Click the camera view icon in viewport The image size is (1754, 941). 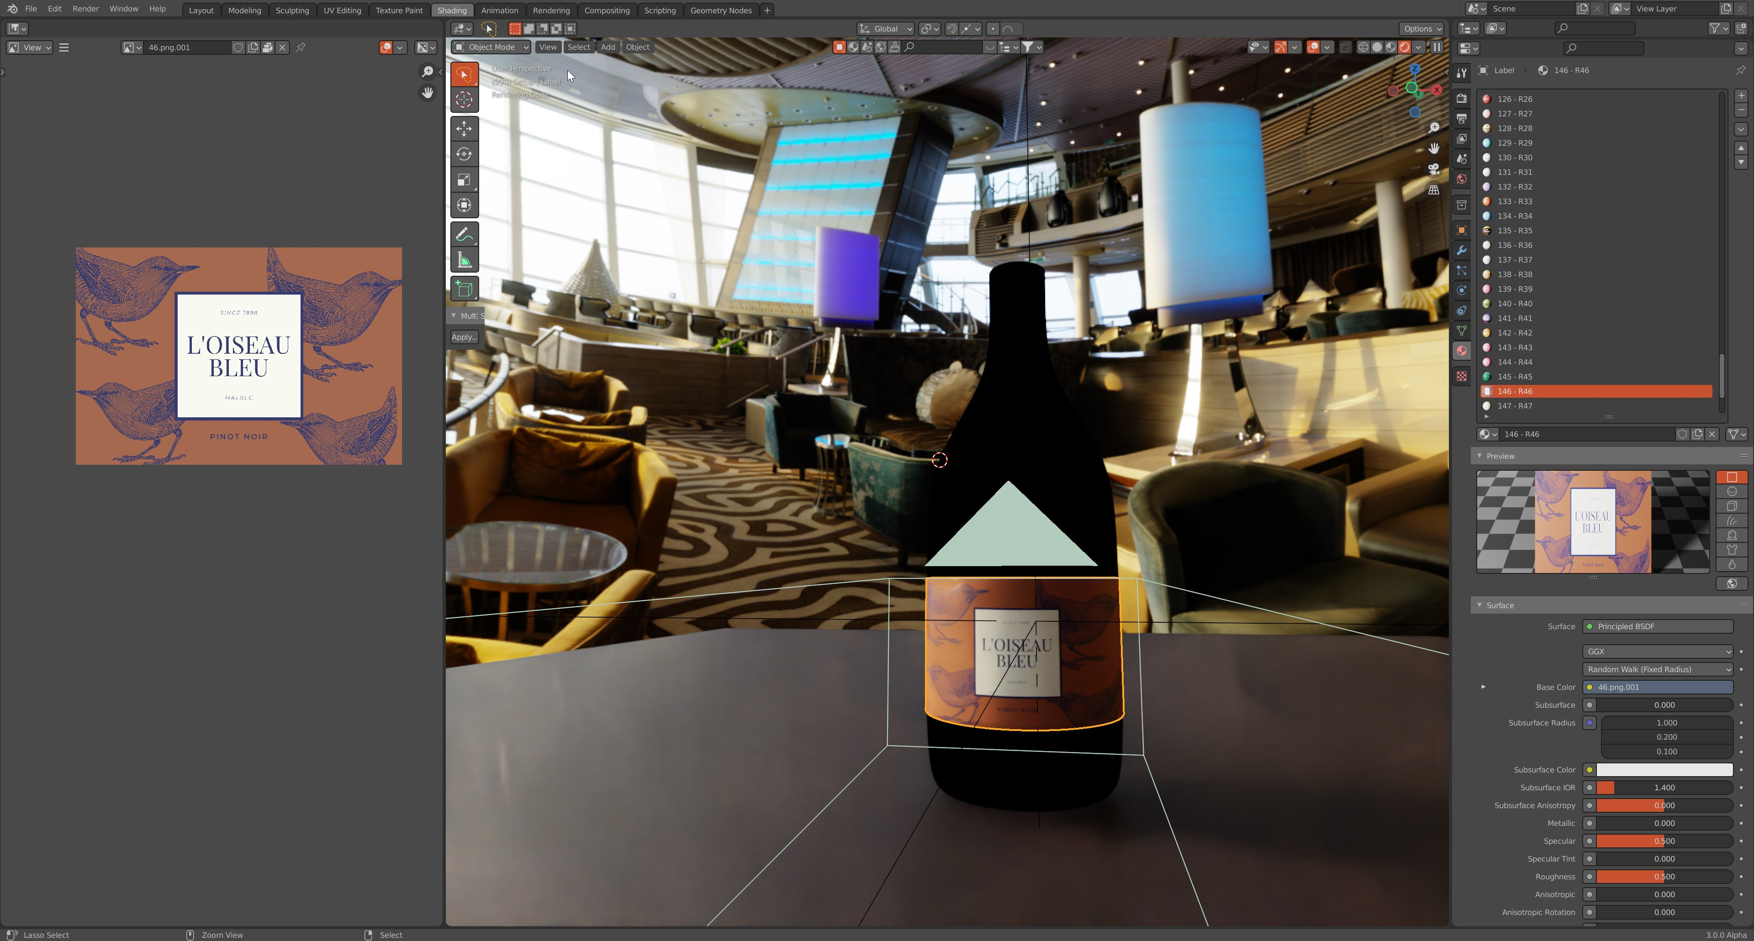pos(1433,169)
